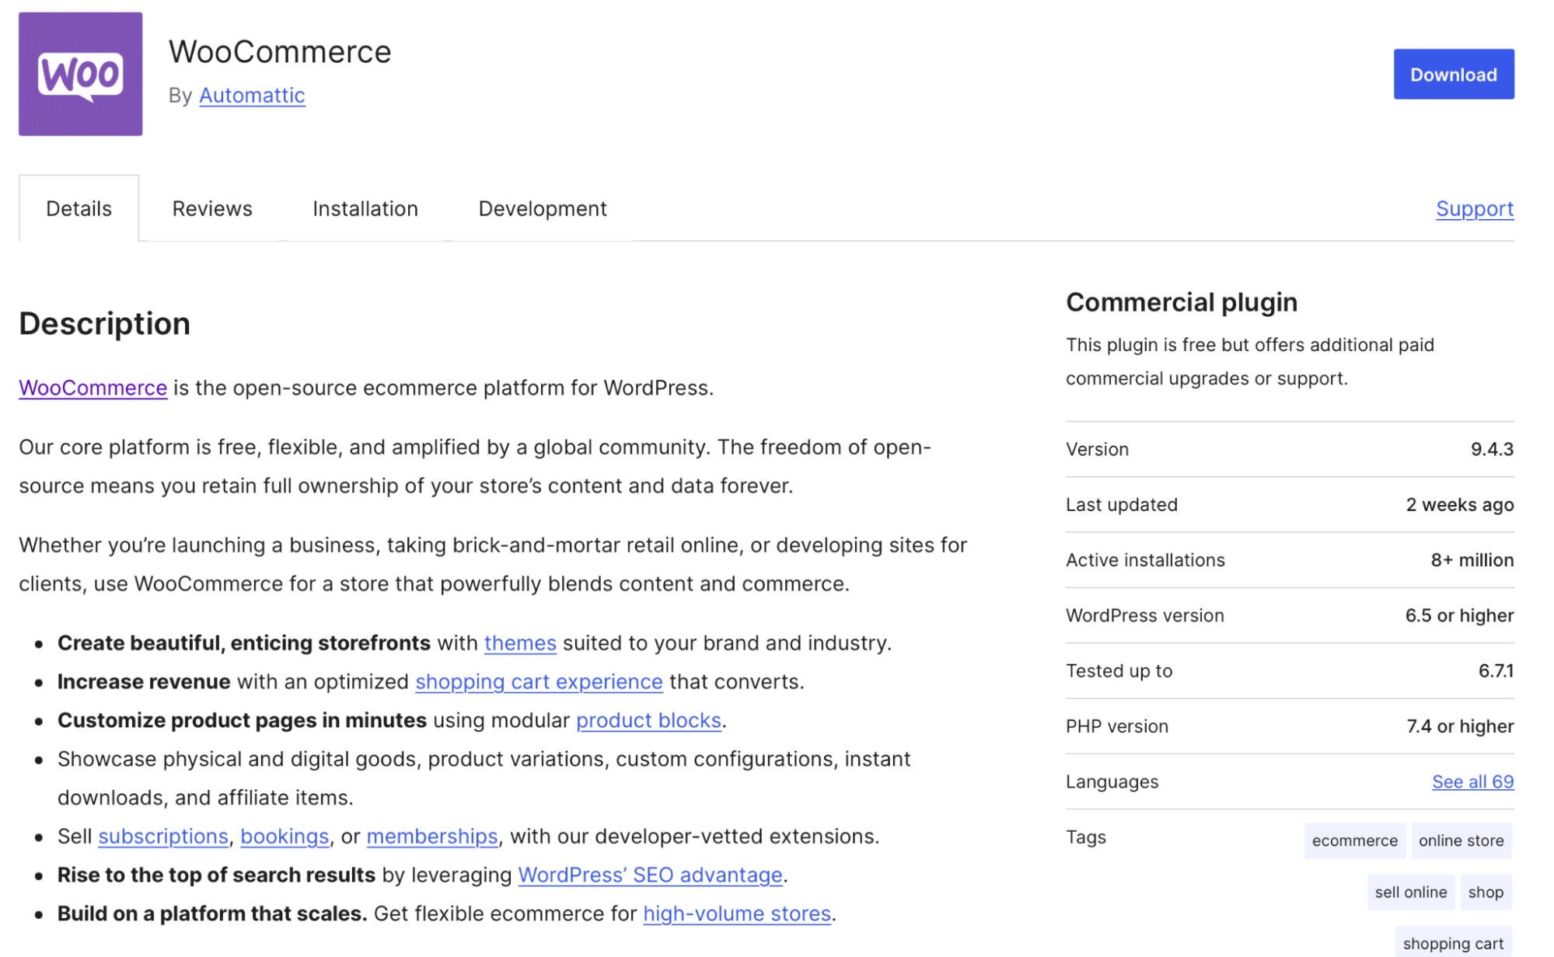Click the Commercial plugin heading
Viewport: 1554px width, 957px height.
click(1182, 301)
